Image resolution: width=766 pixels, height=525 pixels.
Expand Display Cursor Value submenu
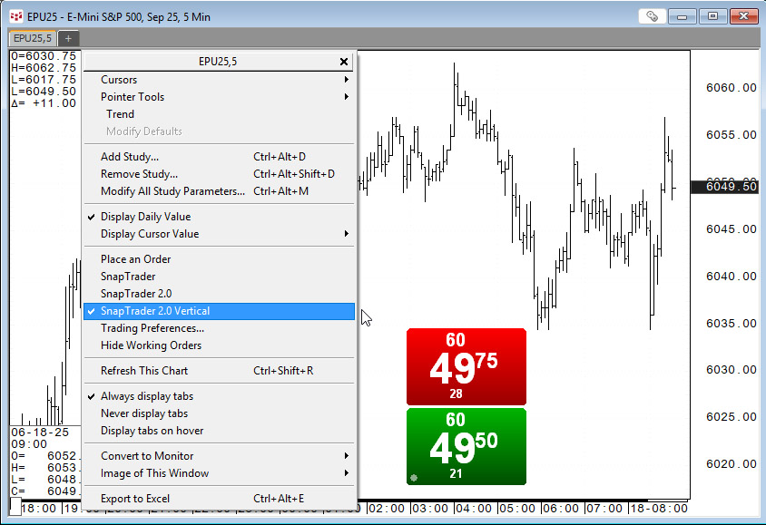click(220, 234)
